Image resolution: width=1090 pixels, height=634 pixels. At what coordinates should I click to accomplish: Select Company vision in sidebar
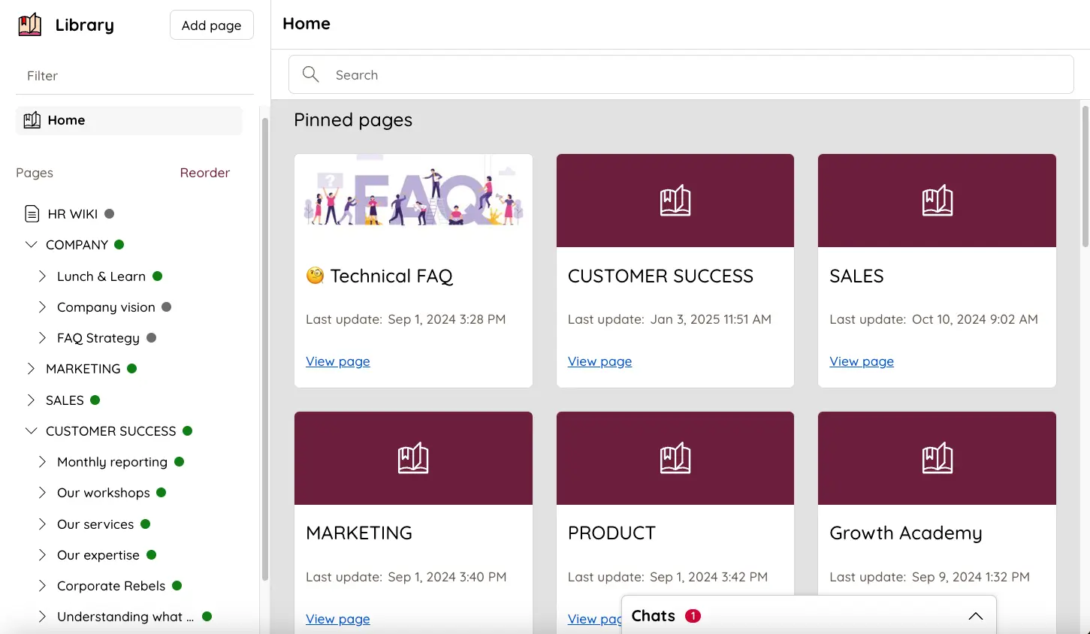(x=106, y=307)
